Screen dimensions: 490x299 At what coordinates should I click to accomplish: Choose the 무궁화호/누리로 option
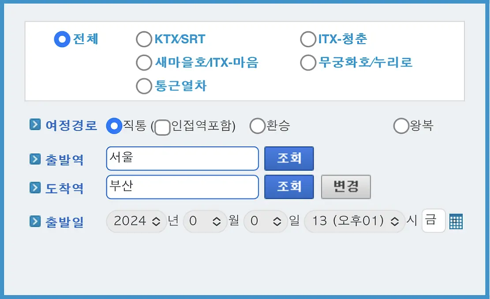307,62
